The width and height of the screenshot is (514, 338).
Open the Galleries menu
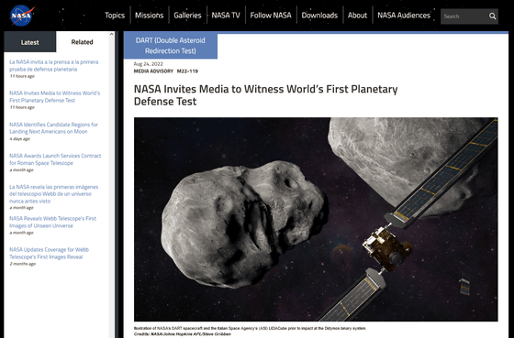[x=187, y=15]
